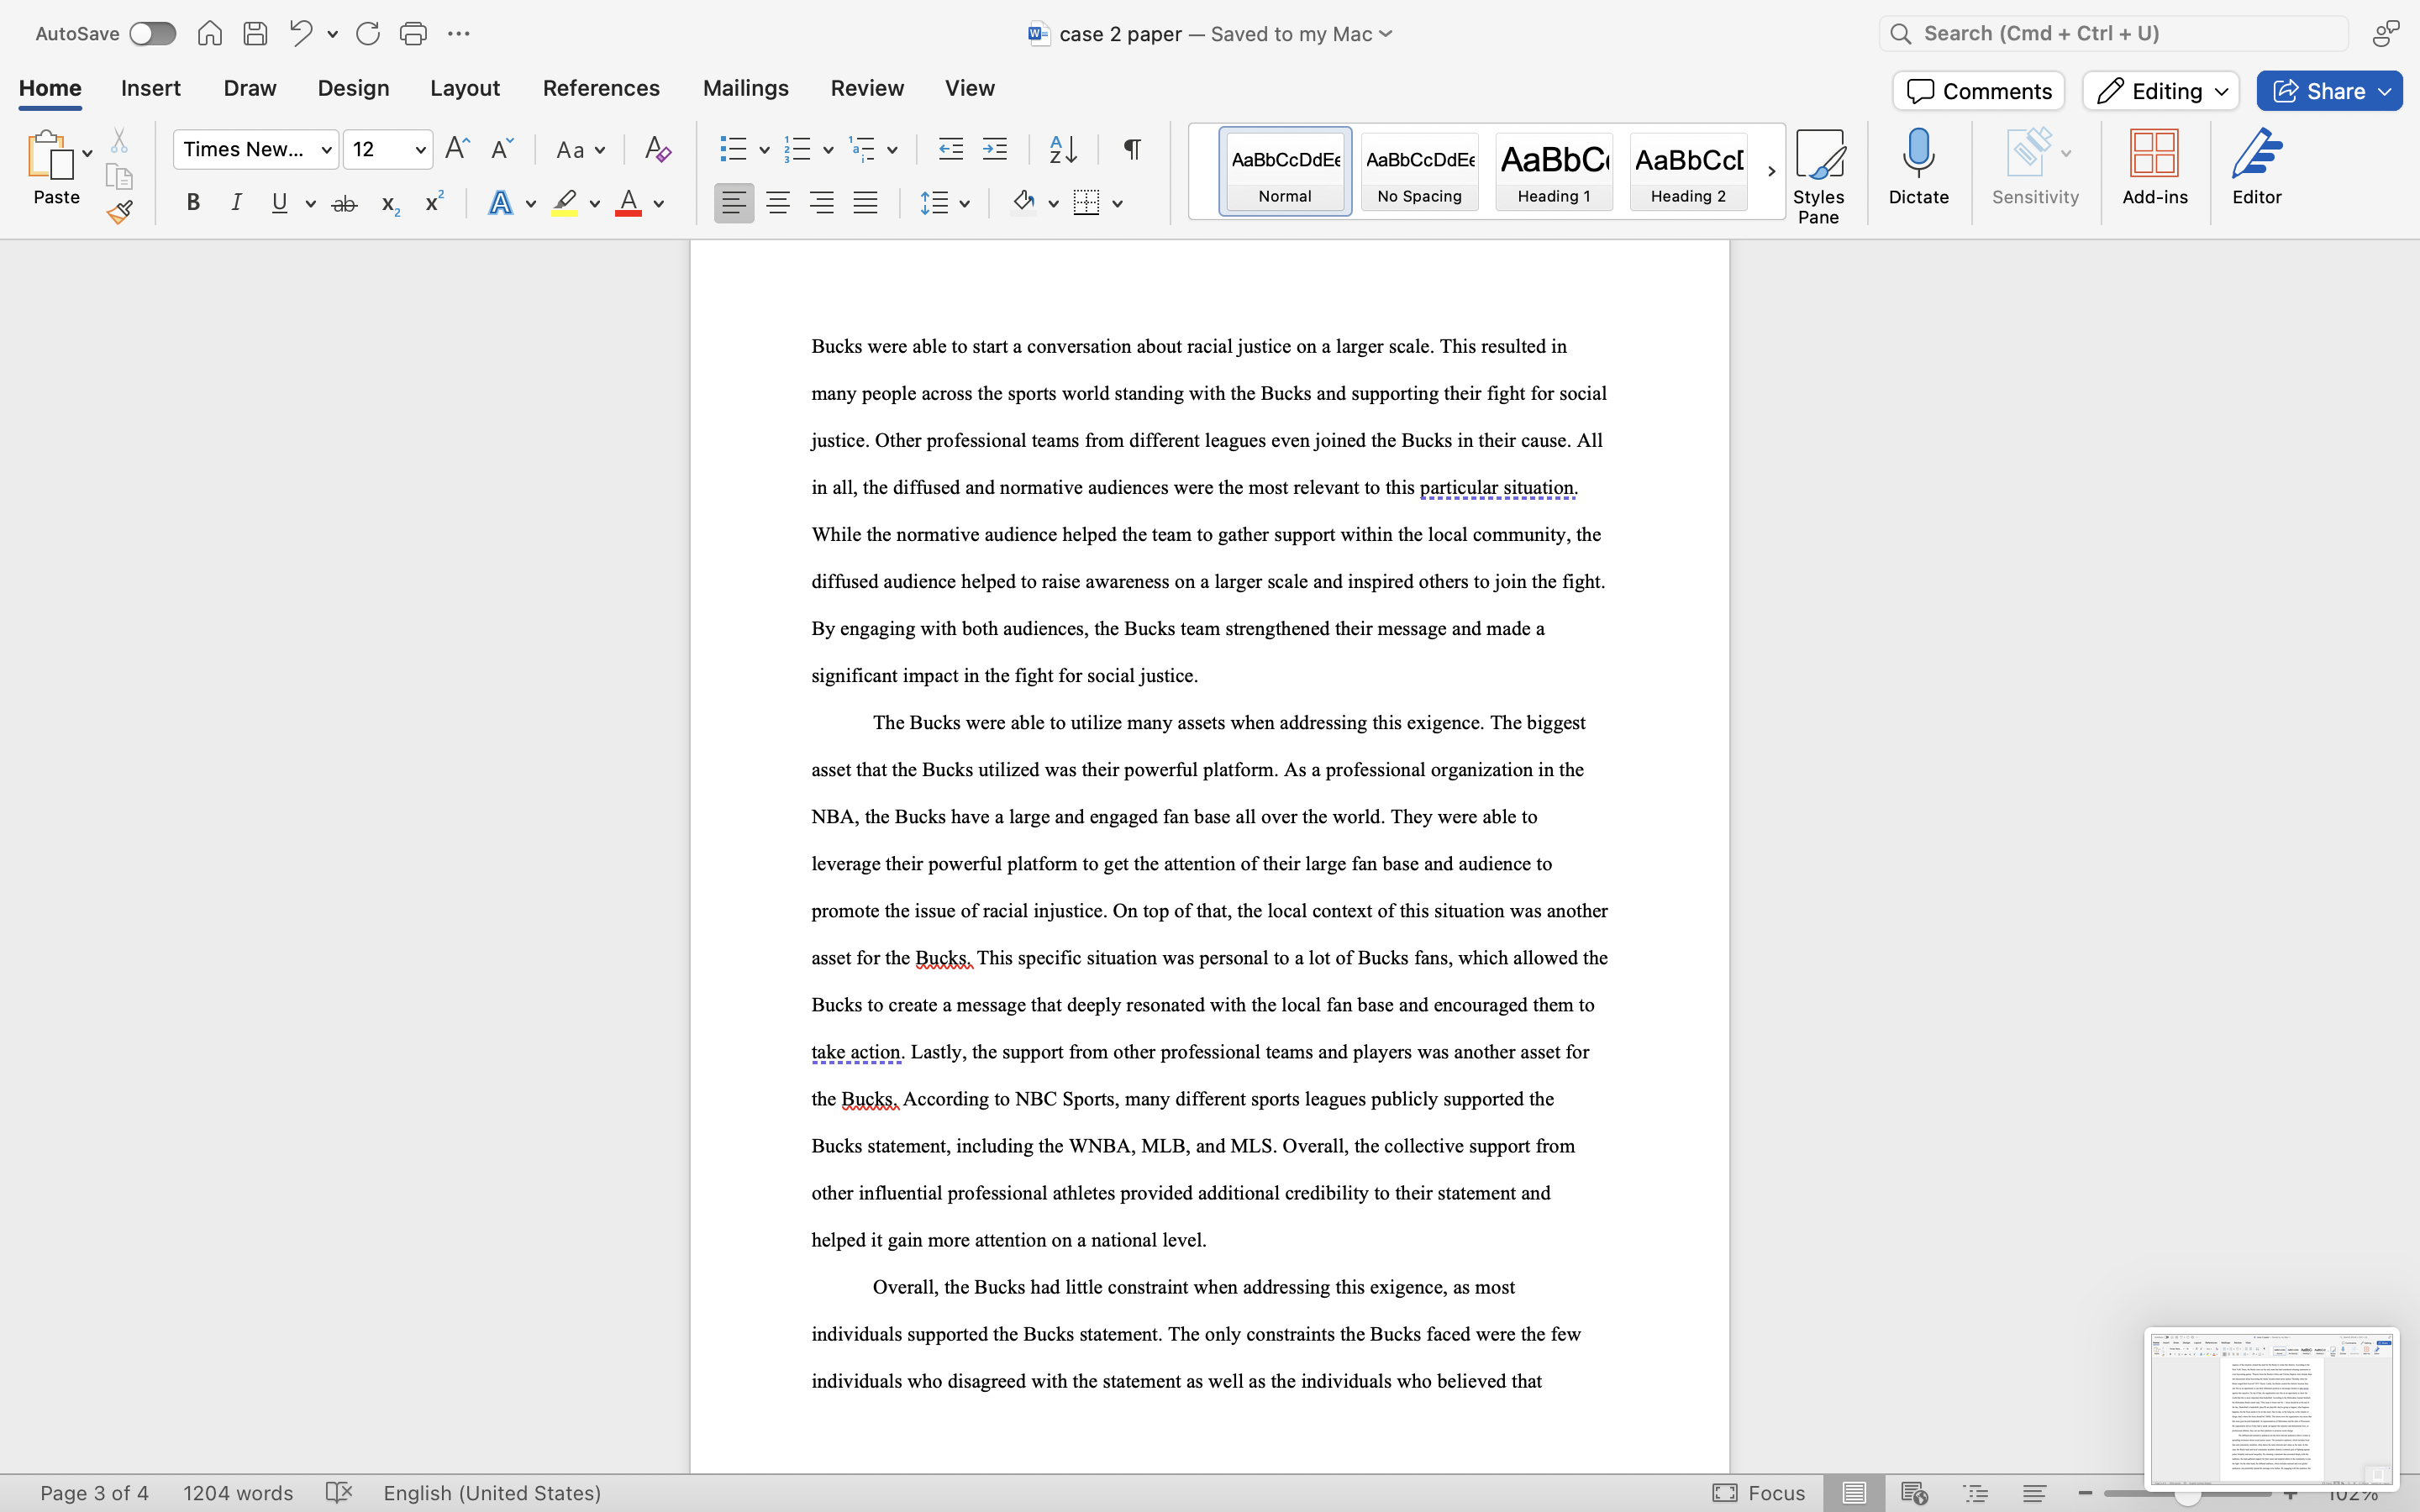Click the Share button
Viewport: 2420px width, 1512px height.
point(2327,90)
